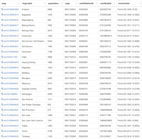Select osmNodeId value 12078684814
The height and width of the screenshot is (139, 142).
[x=106, y=36]
